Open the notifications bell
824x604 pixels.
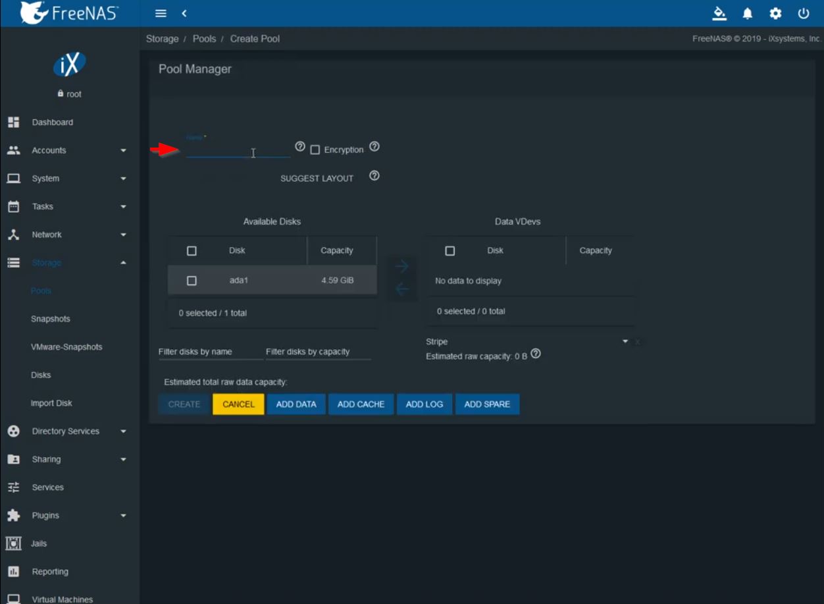748,13
